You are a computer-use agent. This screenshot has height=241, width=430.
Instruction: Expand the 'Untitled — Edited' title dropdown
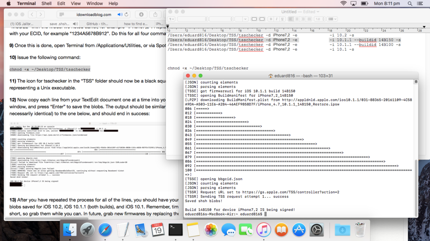pos(318,12)
